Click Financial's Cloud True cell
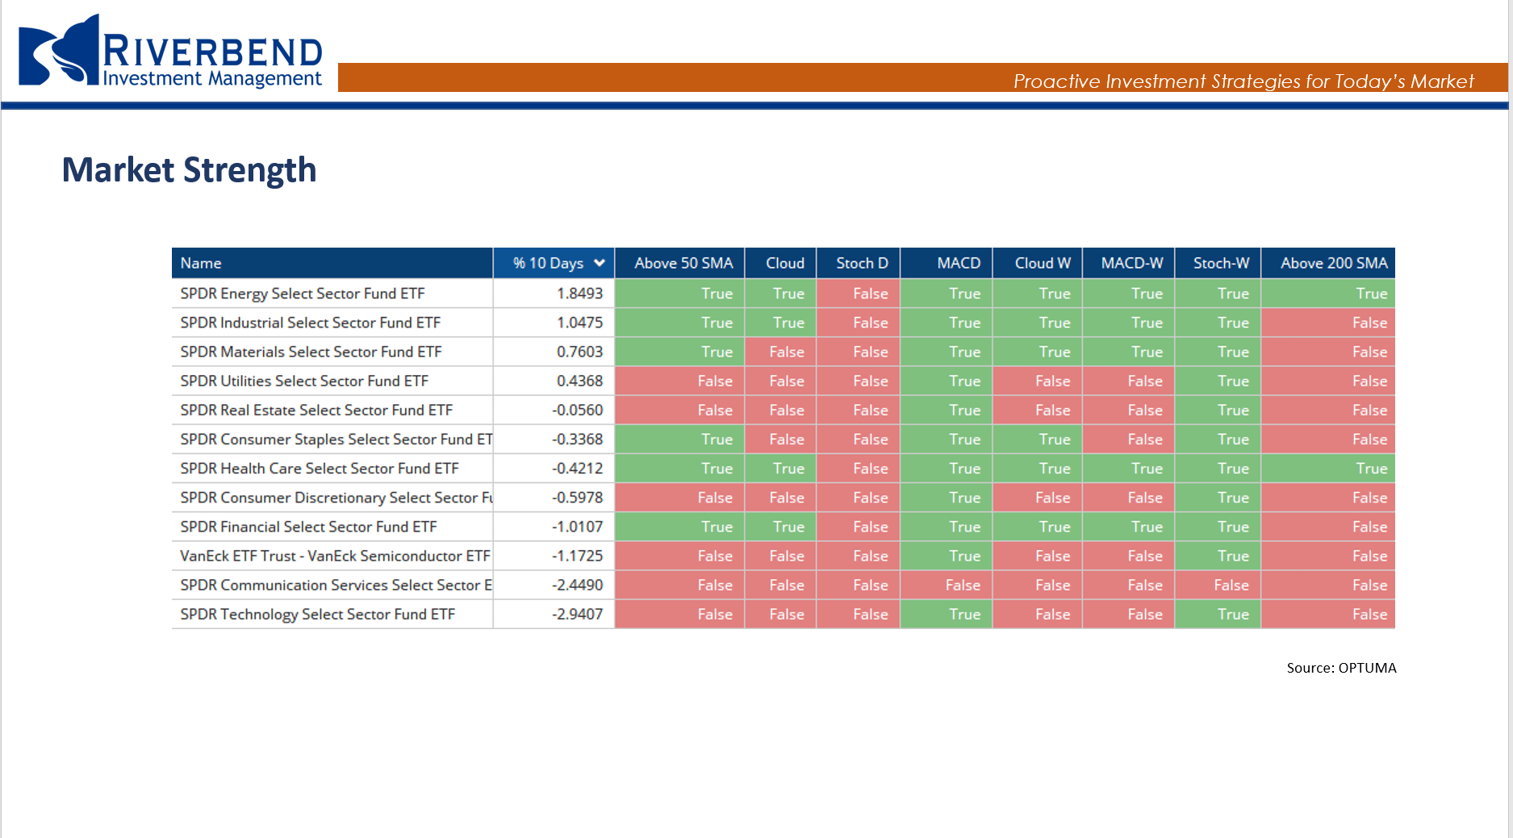 tap(780, 527)
